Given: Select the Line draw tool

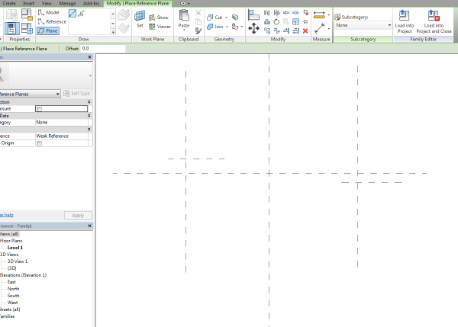Looking at the screenshot, I should click(73, 14).
